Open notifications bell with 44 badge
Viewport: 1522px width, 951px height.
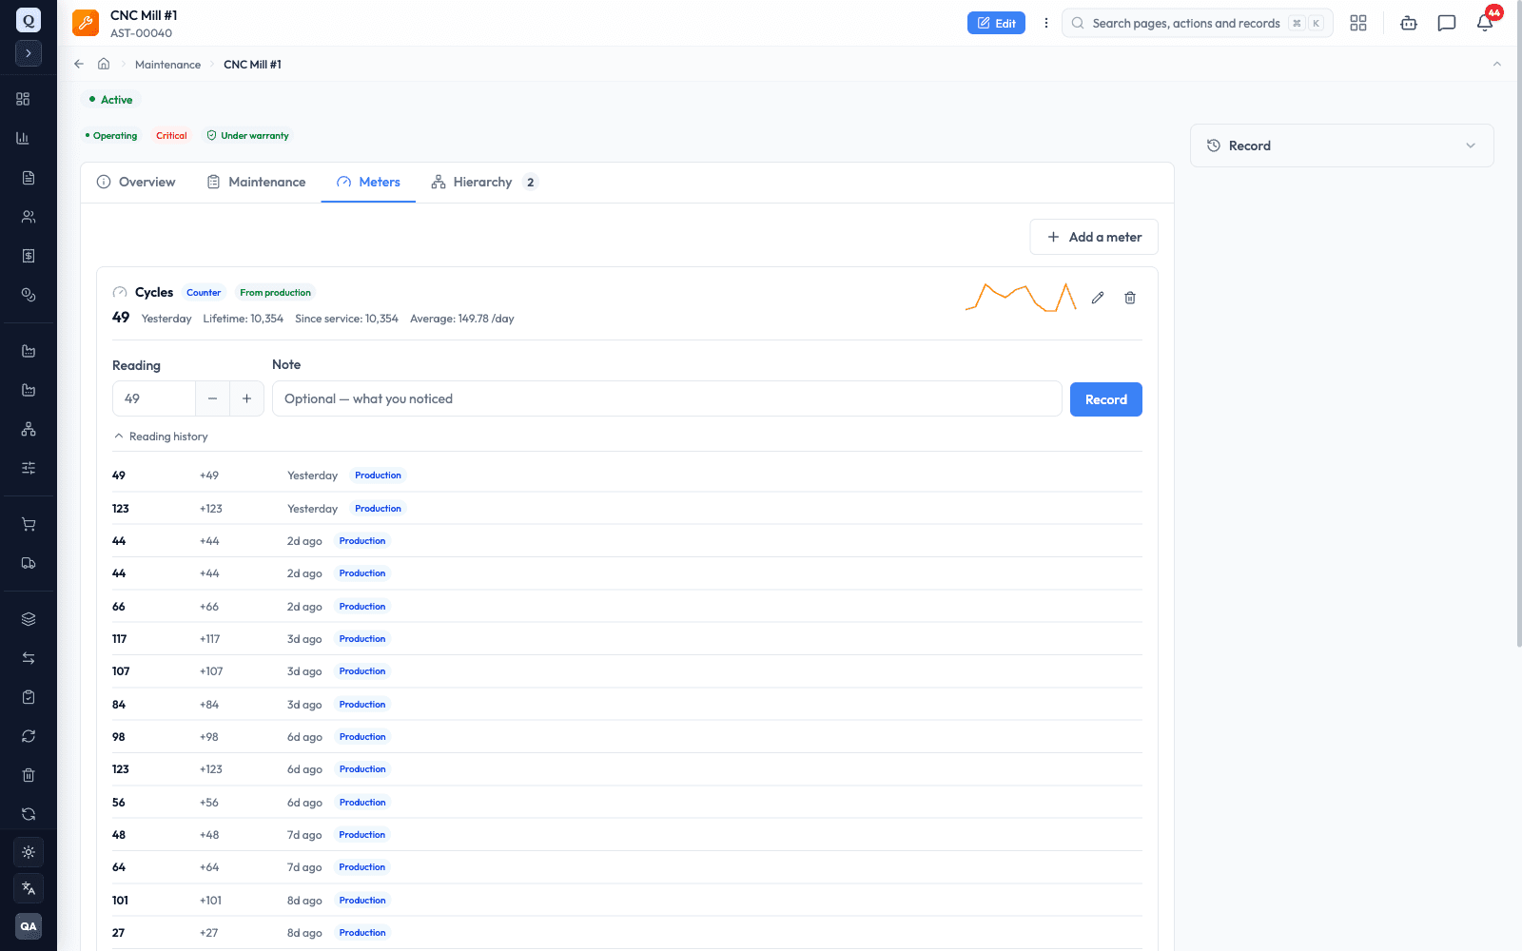coord(1485,23)
